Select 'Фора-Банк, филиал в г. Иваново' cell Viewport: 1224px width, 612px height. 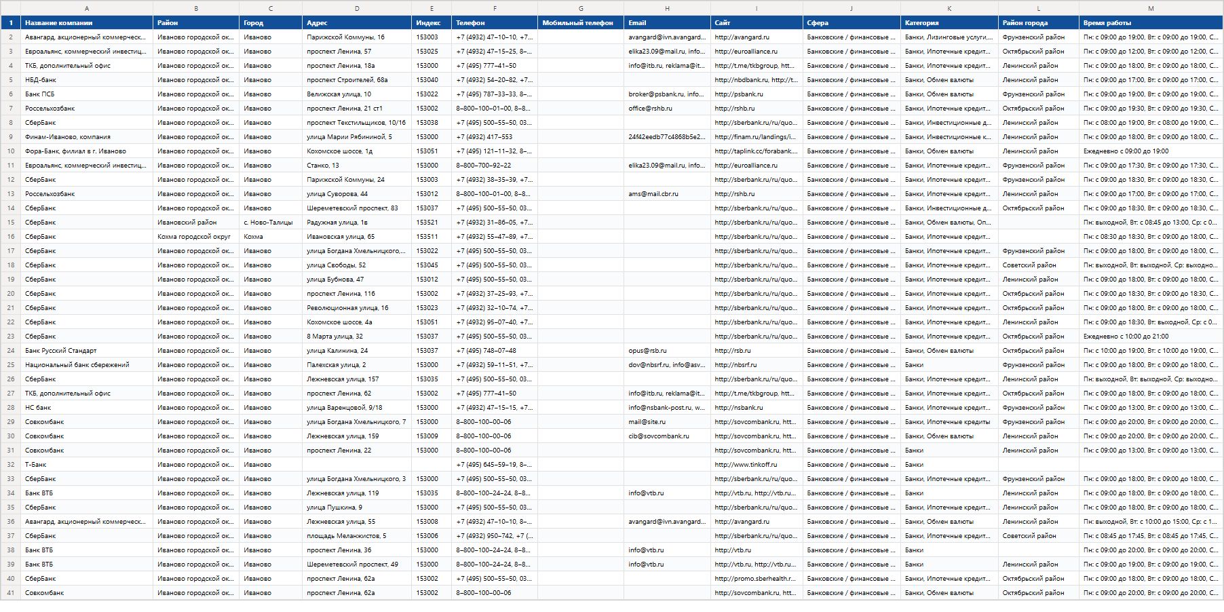tap(87, 151)
